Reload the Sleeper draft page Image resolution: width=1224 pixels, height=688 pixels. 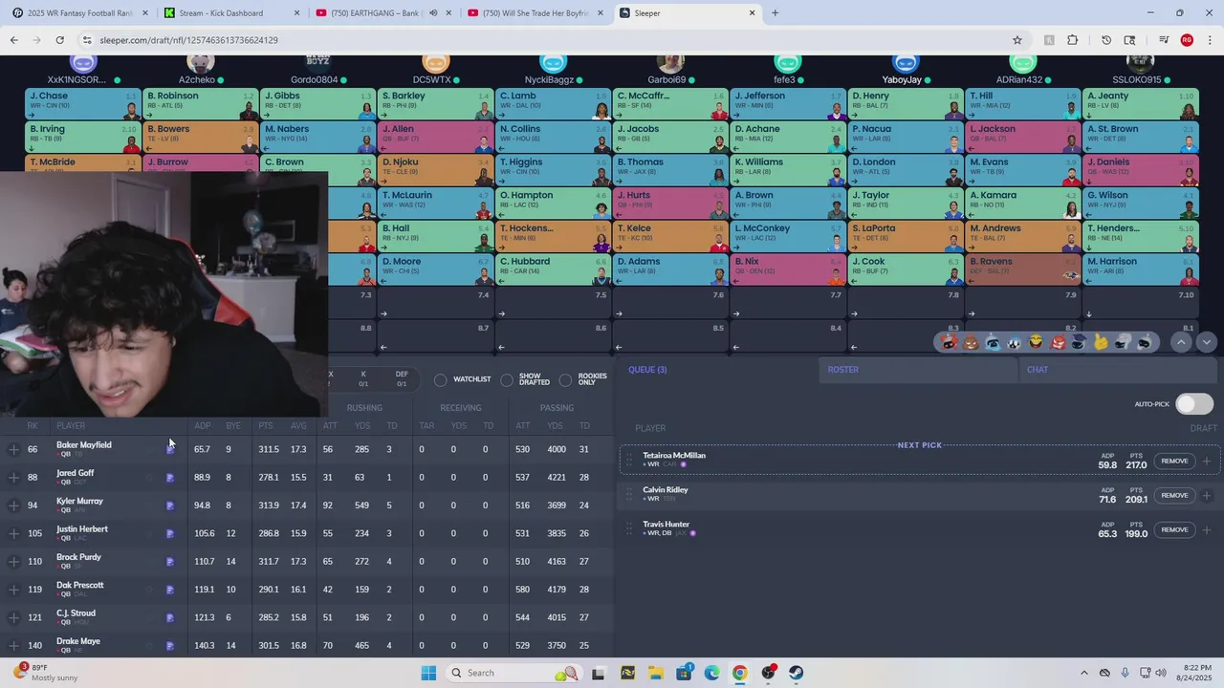click(x=59, y=40)
